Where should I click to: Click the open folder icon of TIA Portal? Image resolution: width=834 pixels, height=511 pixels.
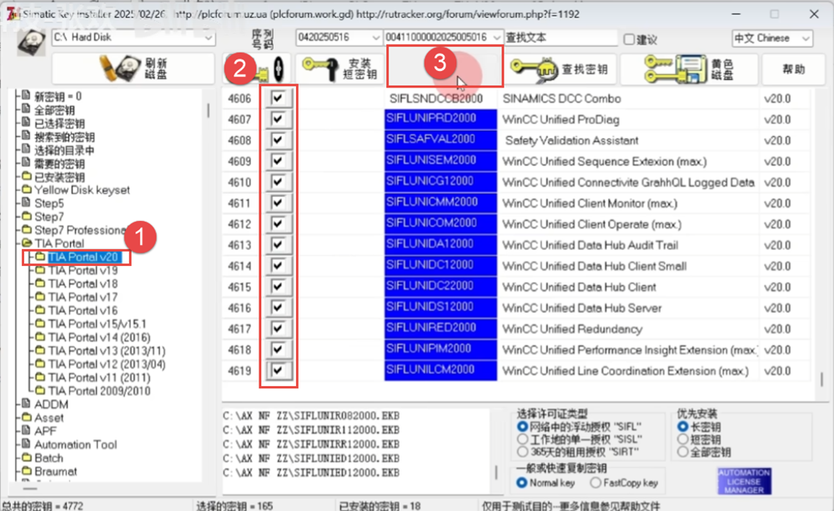(27, 243)
